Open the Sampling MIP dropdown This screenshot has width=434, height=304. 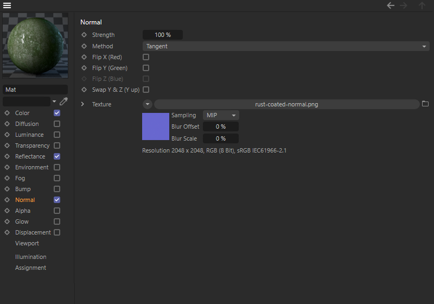point(221,115)
